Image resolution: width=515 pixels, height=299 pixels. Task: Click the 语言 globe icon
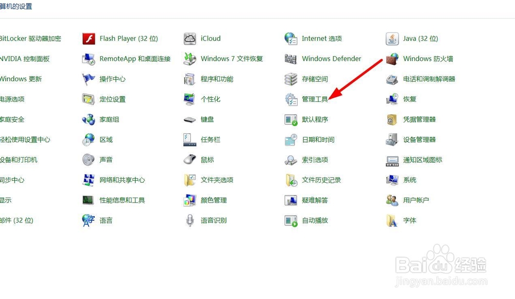[89, 221]
